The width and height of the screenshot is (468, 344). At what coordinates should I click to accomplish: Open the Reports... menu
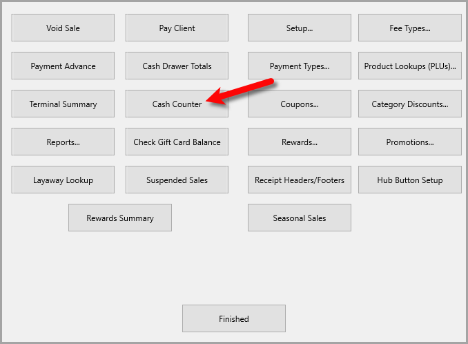pos(63,142)
